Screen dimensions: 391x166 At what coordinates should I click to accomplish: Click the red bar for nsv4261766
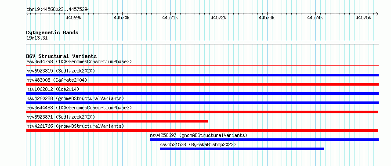pyautogui.click(x=202, y=130)
